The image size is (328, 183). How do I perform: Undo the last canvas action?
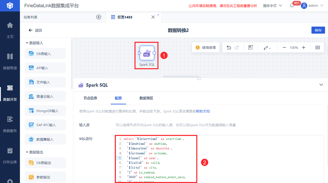coord(229,48)
